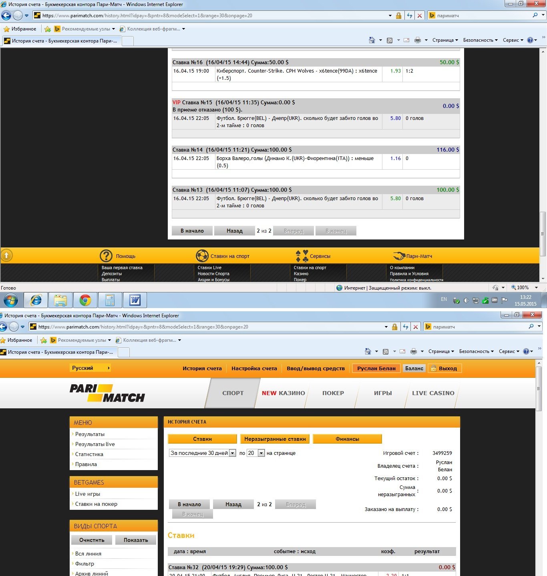Click the Неразыгранные ставки button
Viewport: 547px width, 576px height.
pos(275,439)
